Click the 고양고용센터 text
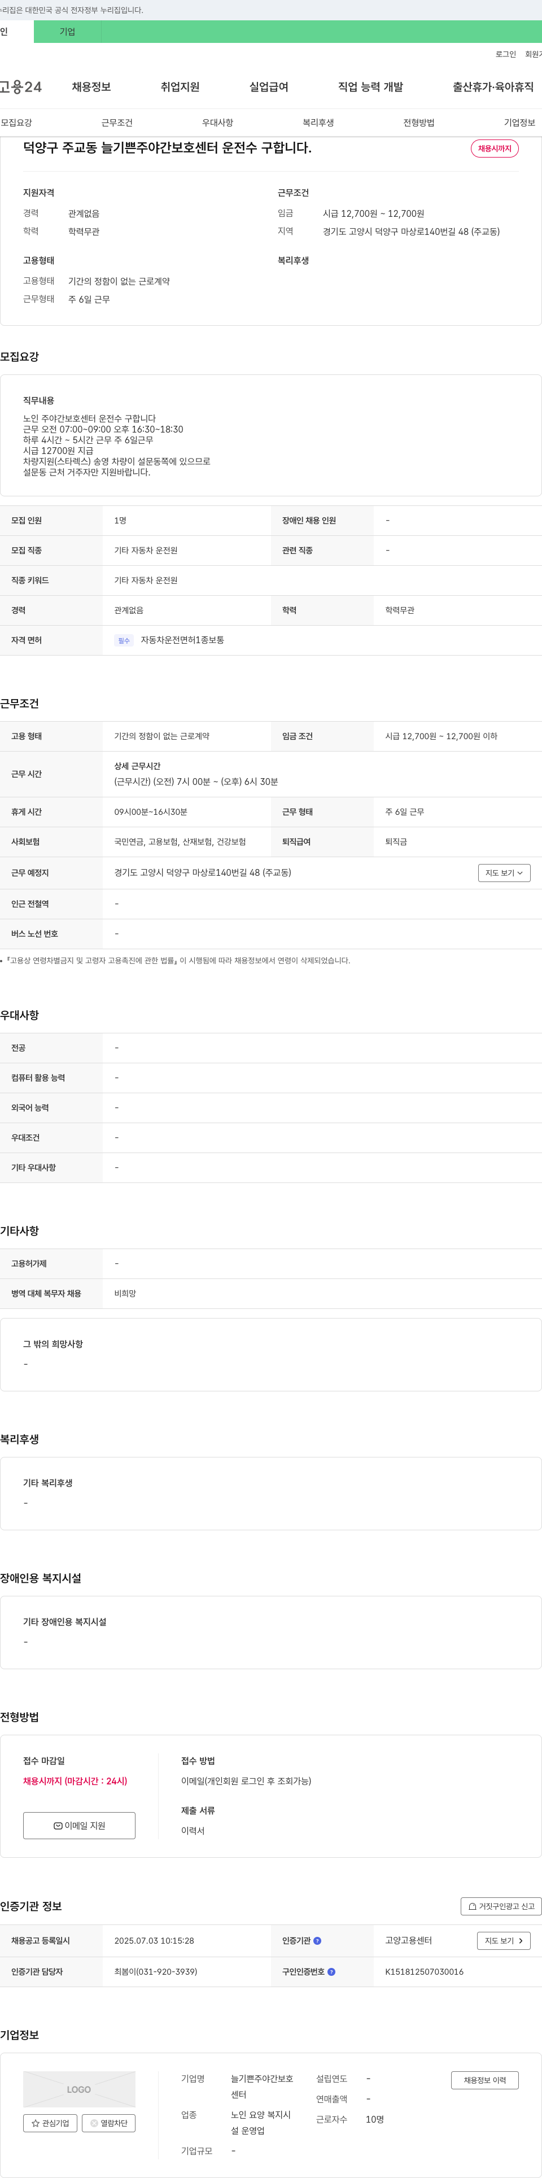The height and width of the screenshot is (2178, 542). tap(408, 1940)
